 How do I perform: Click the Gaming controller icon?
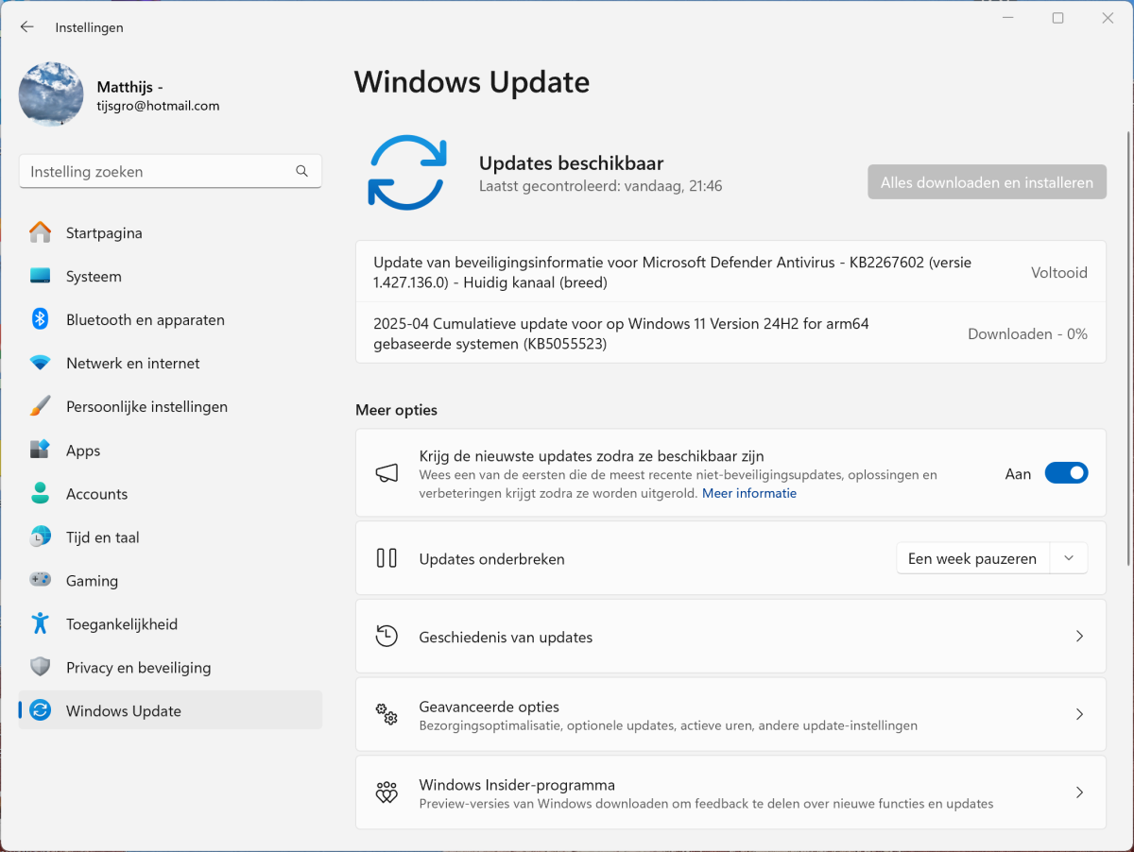(40, 580)
